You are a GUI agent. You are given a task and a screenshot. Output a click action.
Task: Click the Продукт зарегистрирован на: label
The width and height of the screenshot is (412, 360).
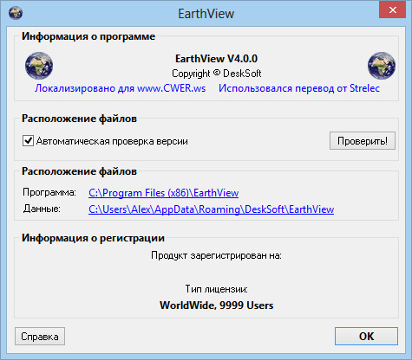[x=216, y=255]
